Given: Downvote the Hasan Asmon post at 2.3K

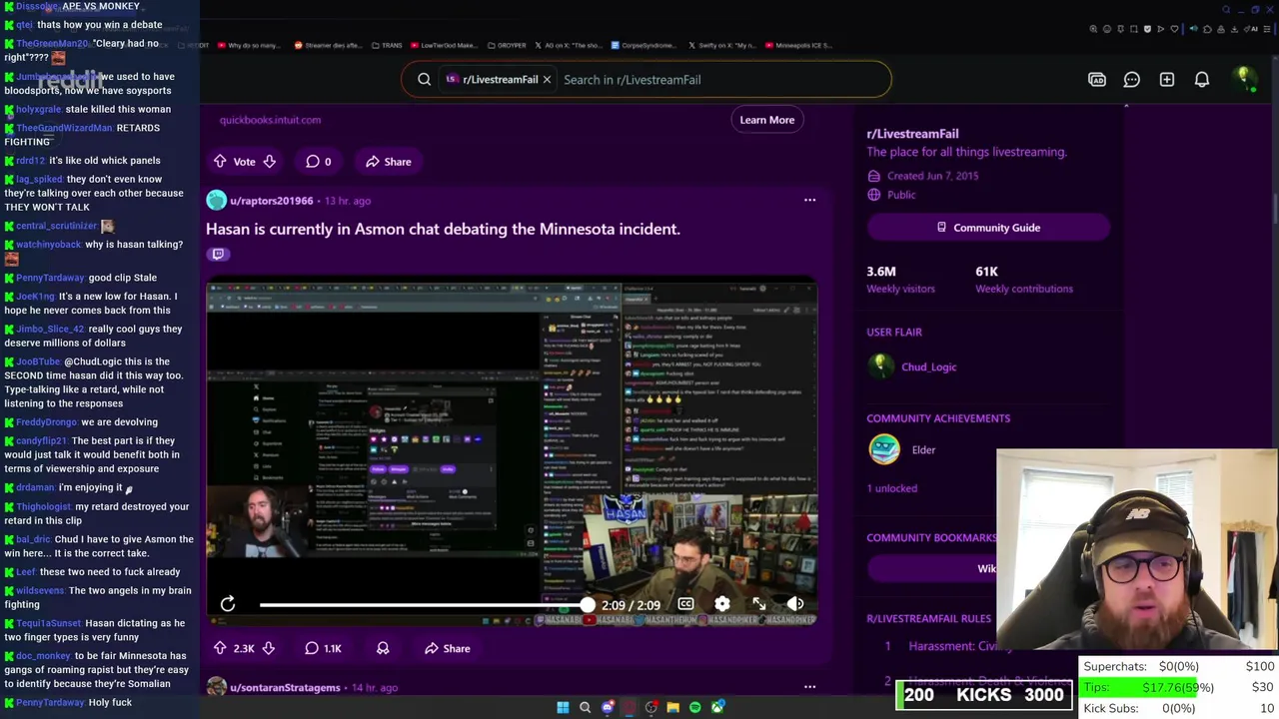Looking at the screenshot, I should [x=268, y=648].
